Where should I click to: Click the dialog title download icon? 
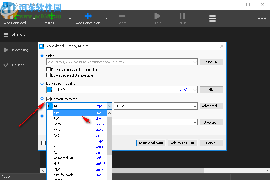(x=41, y=46)
